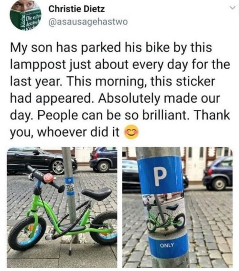This screenshot has width=239, height=271.
Task: Click the word 'brilliant' in the tweet
Action: (164, 115)
